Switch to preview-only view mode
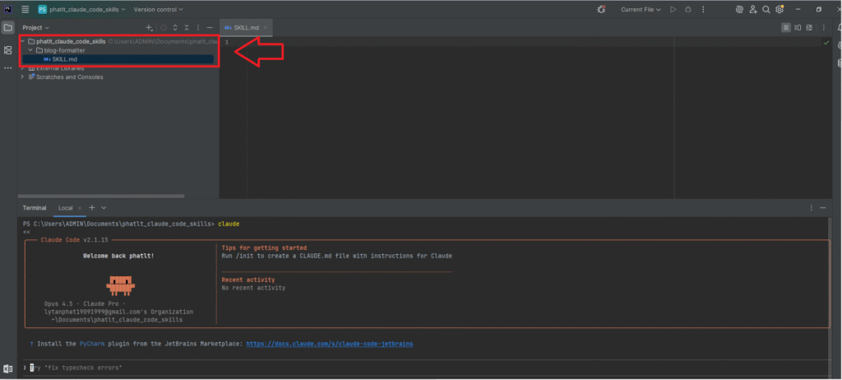 [811, 27]
